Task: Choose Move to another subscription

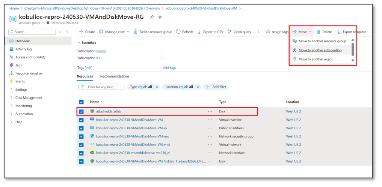Action: (x=320, y=50)
